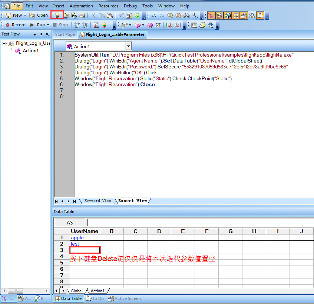
Task: Switch to the To Do bottom tab
Action: coord(95,298)
